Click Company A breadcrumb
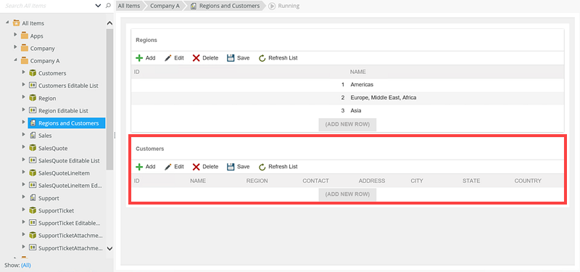Screen dimensions: 580x272 [x=165, y=6]
